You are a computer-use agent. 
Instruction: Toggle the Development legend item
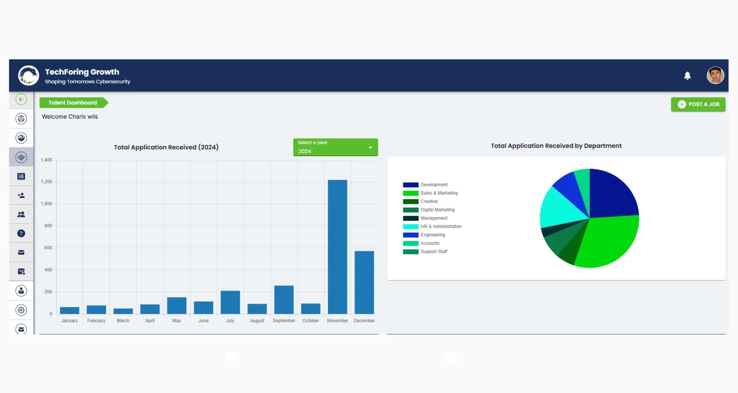(425, 185)
